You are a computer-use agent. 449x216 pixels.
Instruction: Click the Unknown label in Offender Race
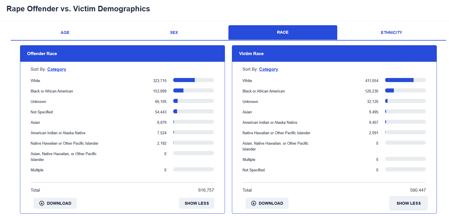[x=38, y=101]
